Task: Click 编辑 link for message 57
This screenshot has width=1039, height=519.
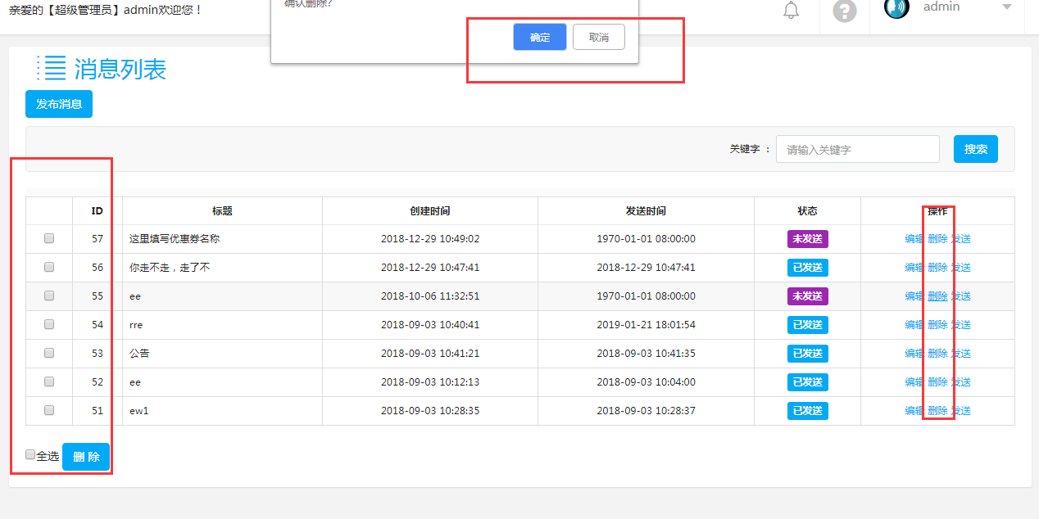Action: pyautogui.click(x=914, y=239)
